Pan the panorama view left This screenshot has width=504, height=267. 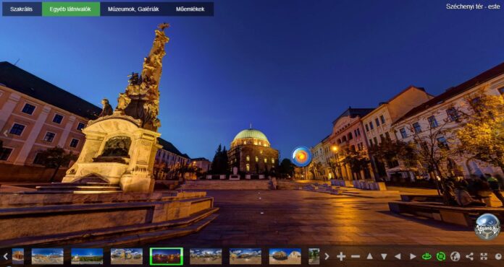tap(398, 256)
